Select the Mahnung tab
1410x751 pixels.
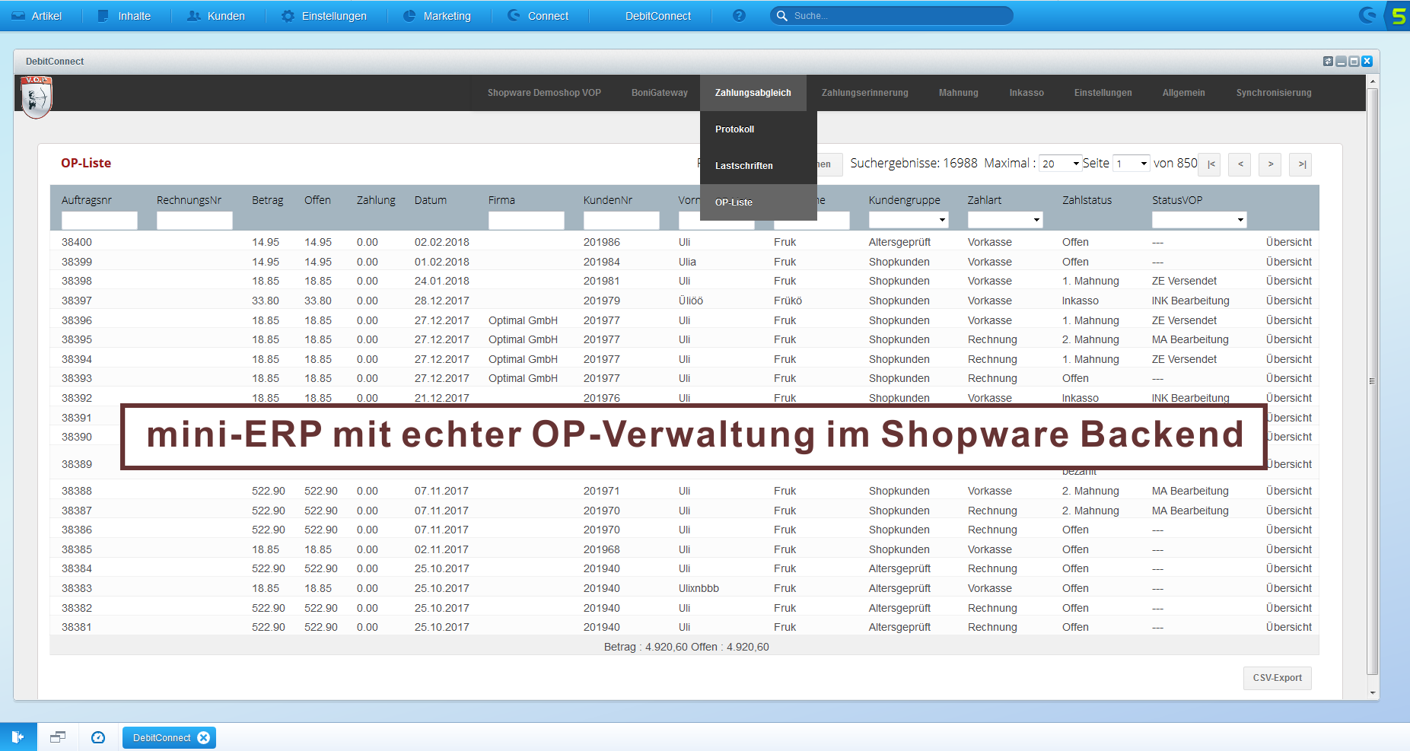[x=959, y=93]
